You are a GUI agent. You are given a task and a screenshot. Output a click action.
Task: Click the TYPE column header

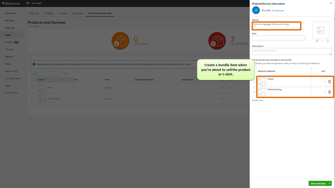(x=107, y=80)
